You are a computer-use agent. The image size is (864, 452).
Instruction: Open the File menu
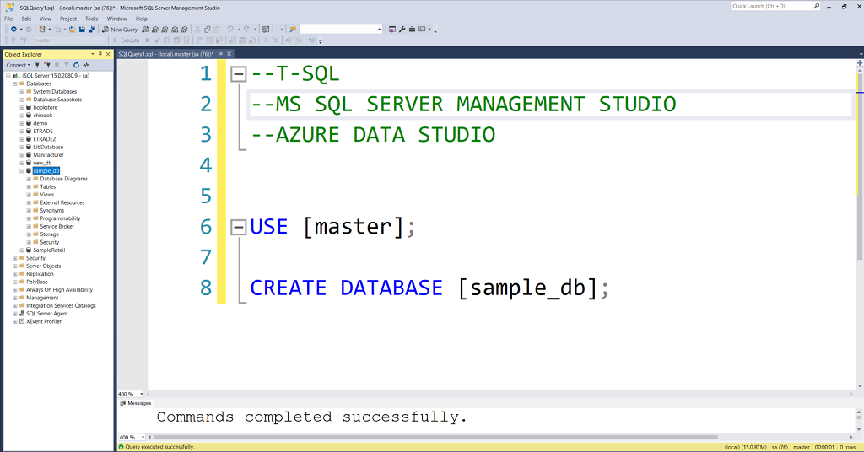pos(8,19)
